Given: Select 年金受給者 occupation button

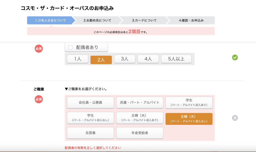Looking at the screenshot, I should click(x=139, y=133).
